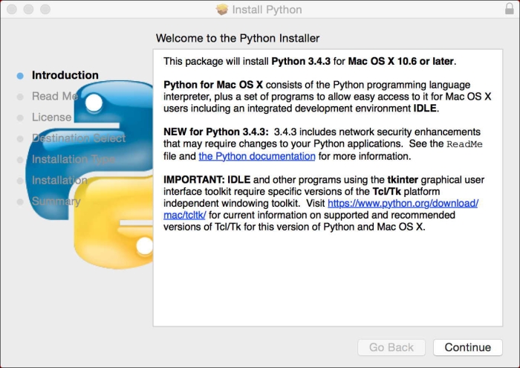Image resolution: width=520 pixels, height=368 pixels.
Task: Click the 'Mac OS X 10.6 or later' text
Action: coord(401,62)
